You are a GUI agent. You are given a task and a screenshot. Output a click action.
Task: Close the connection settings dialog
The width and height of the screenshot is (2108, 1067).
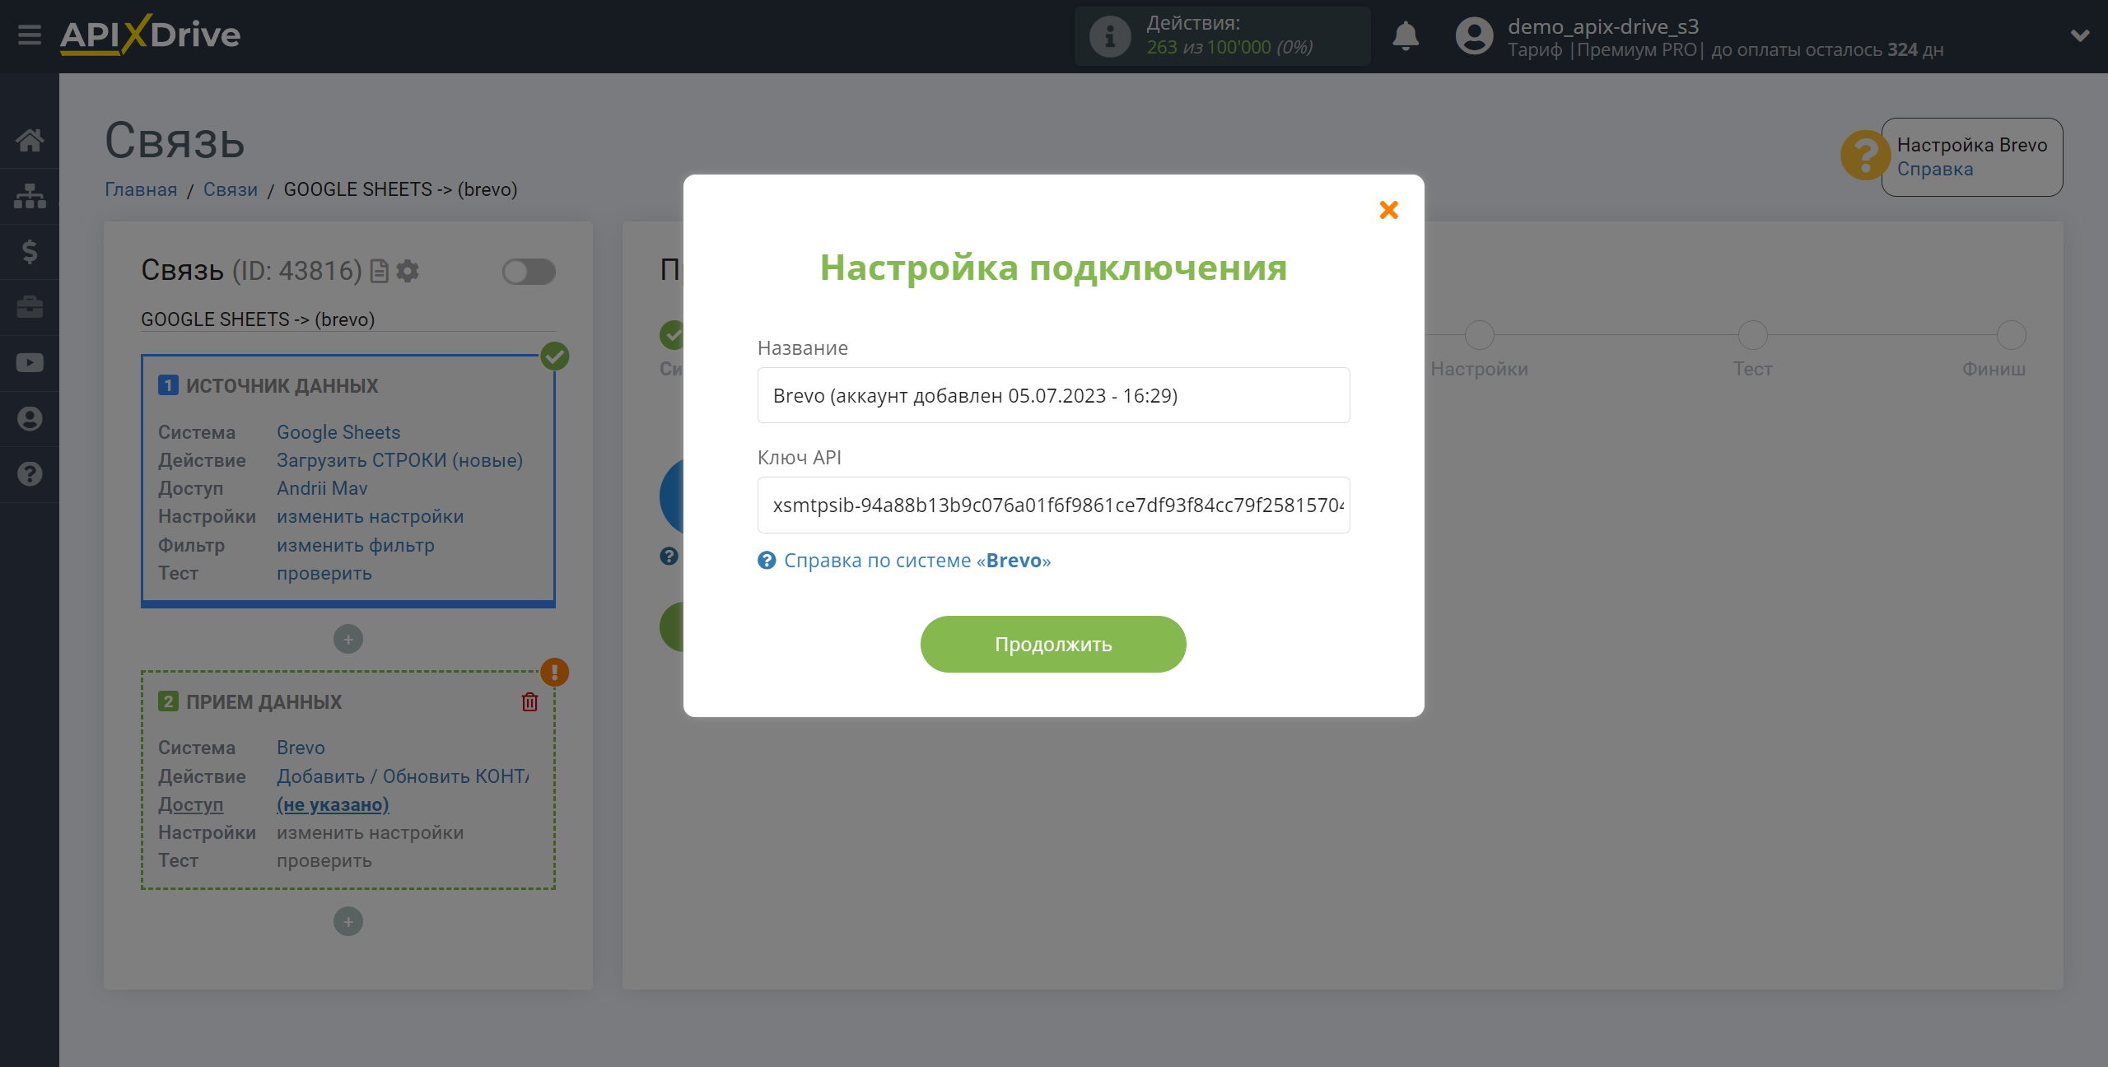coord(1389,210)
